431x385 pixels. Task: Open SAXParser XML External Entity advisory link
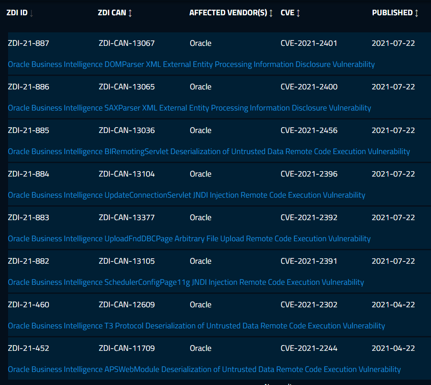tap(189, 108)
